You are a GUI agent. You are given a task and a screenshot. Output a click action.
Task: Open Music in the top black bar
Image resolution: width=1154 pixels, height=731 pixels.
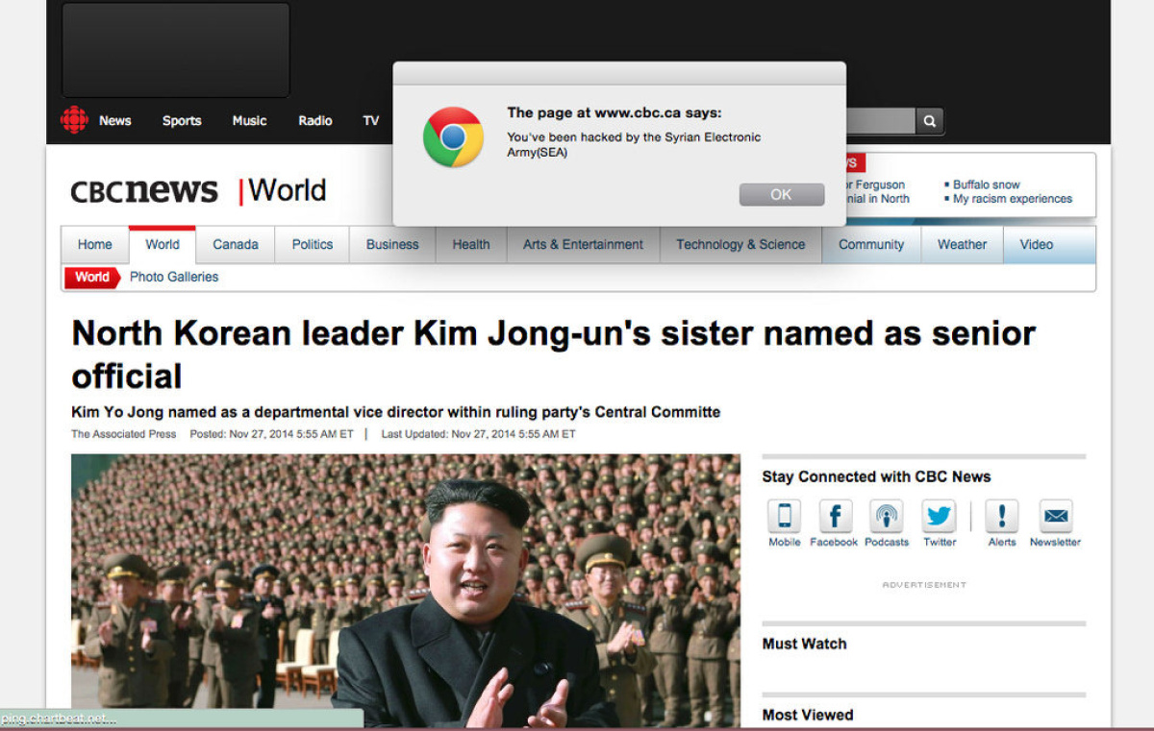(249, 121)
